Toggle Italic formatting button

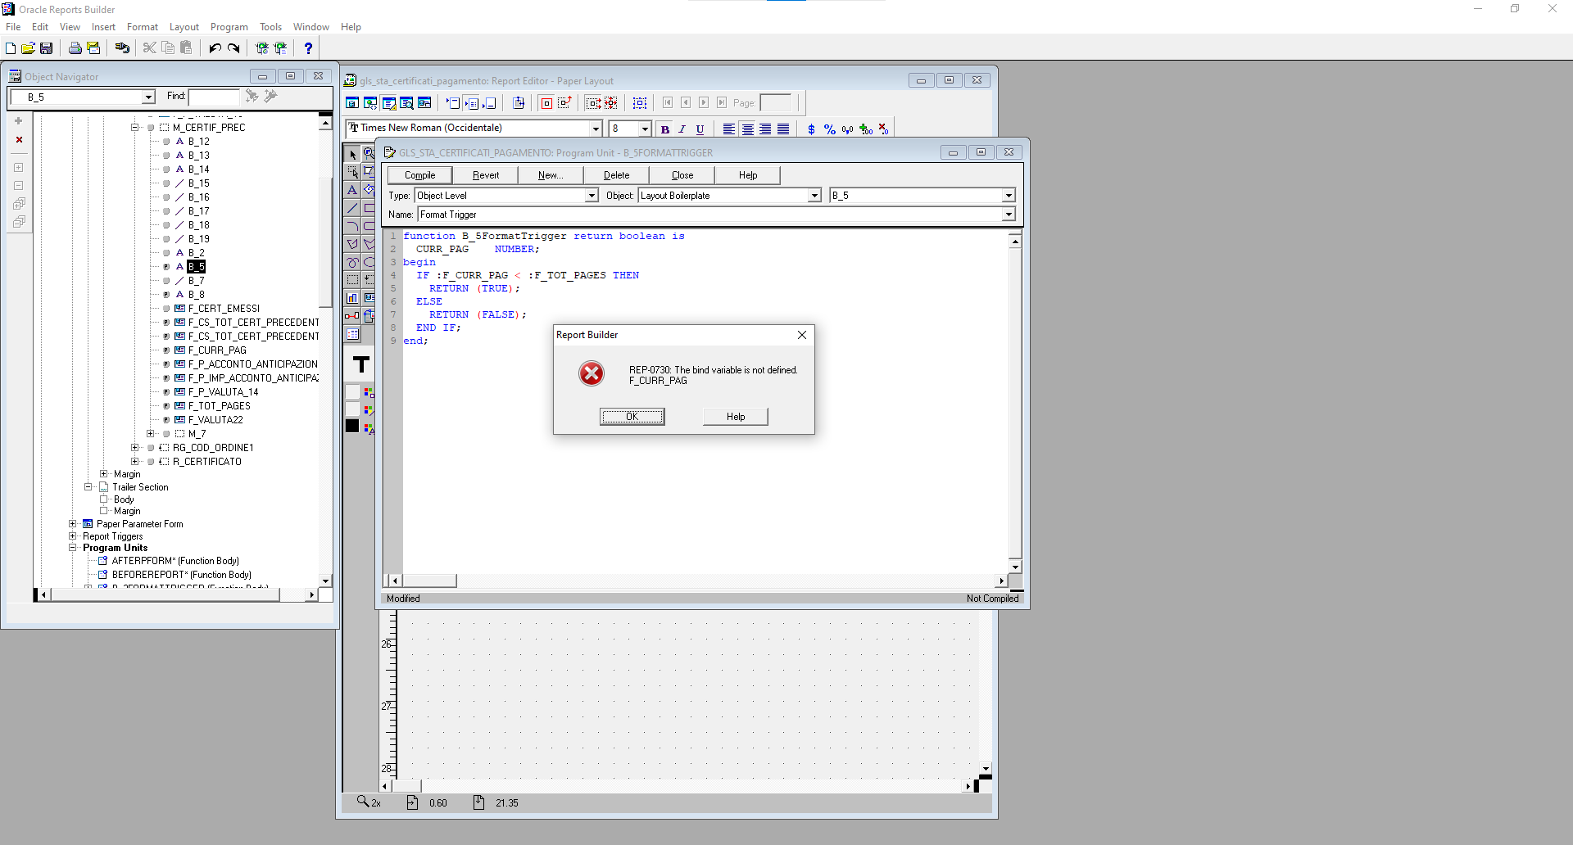682,129
